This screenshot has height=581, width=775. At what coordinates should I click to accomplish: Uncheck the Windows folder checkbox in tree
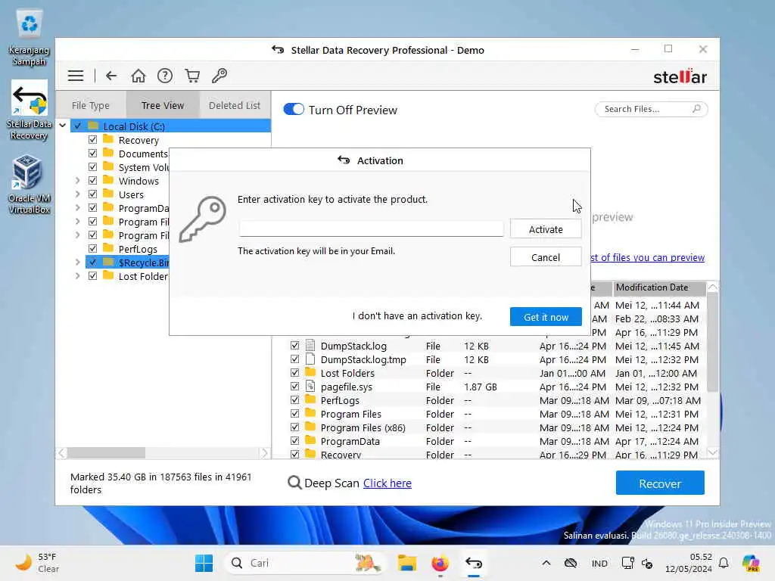[x=92, y=180]
